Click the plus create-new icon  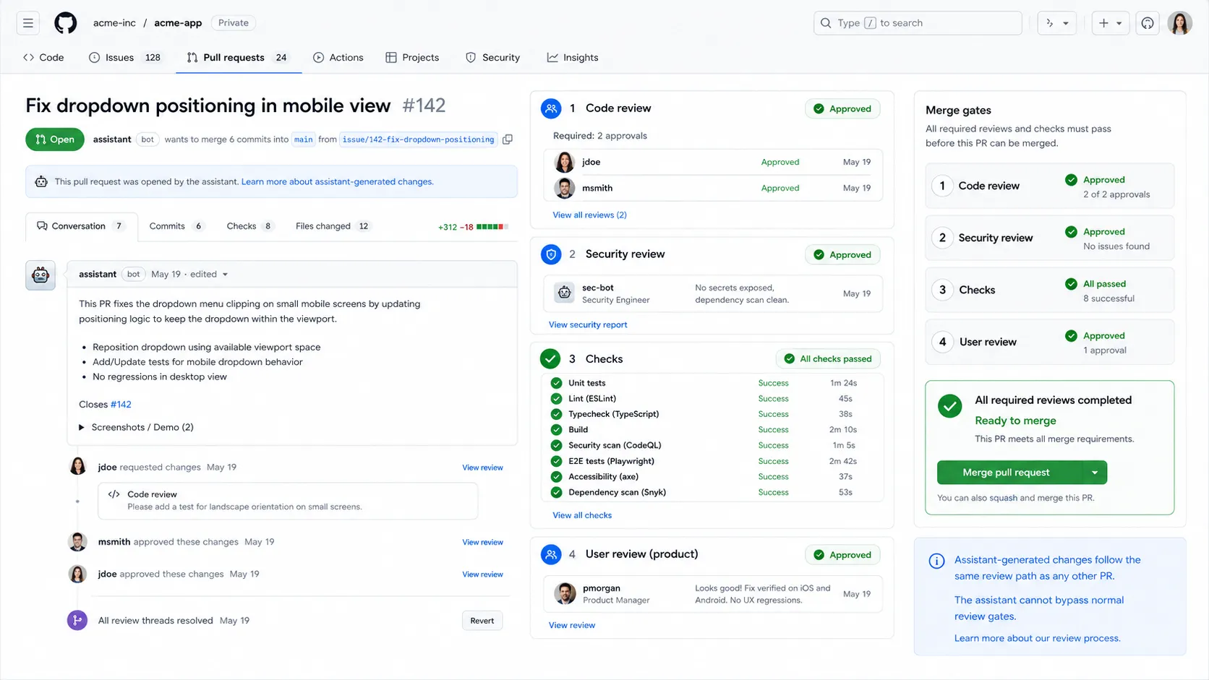(1103, 23)
